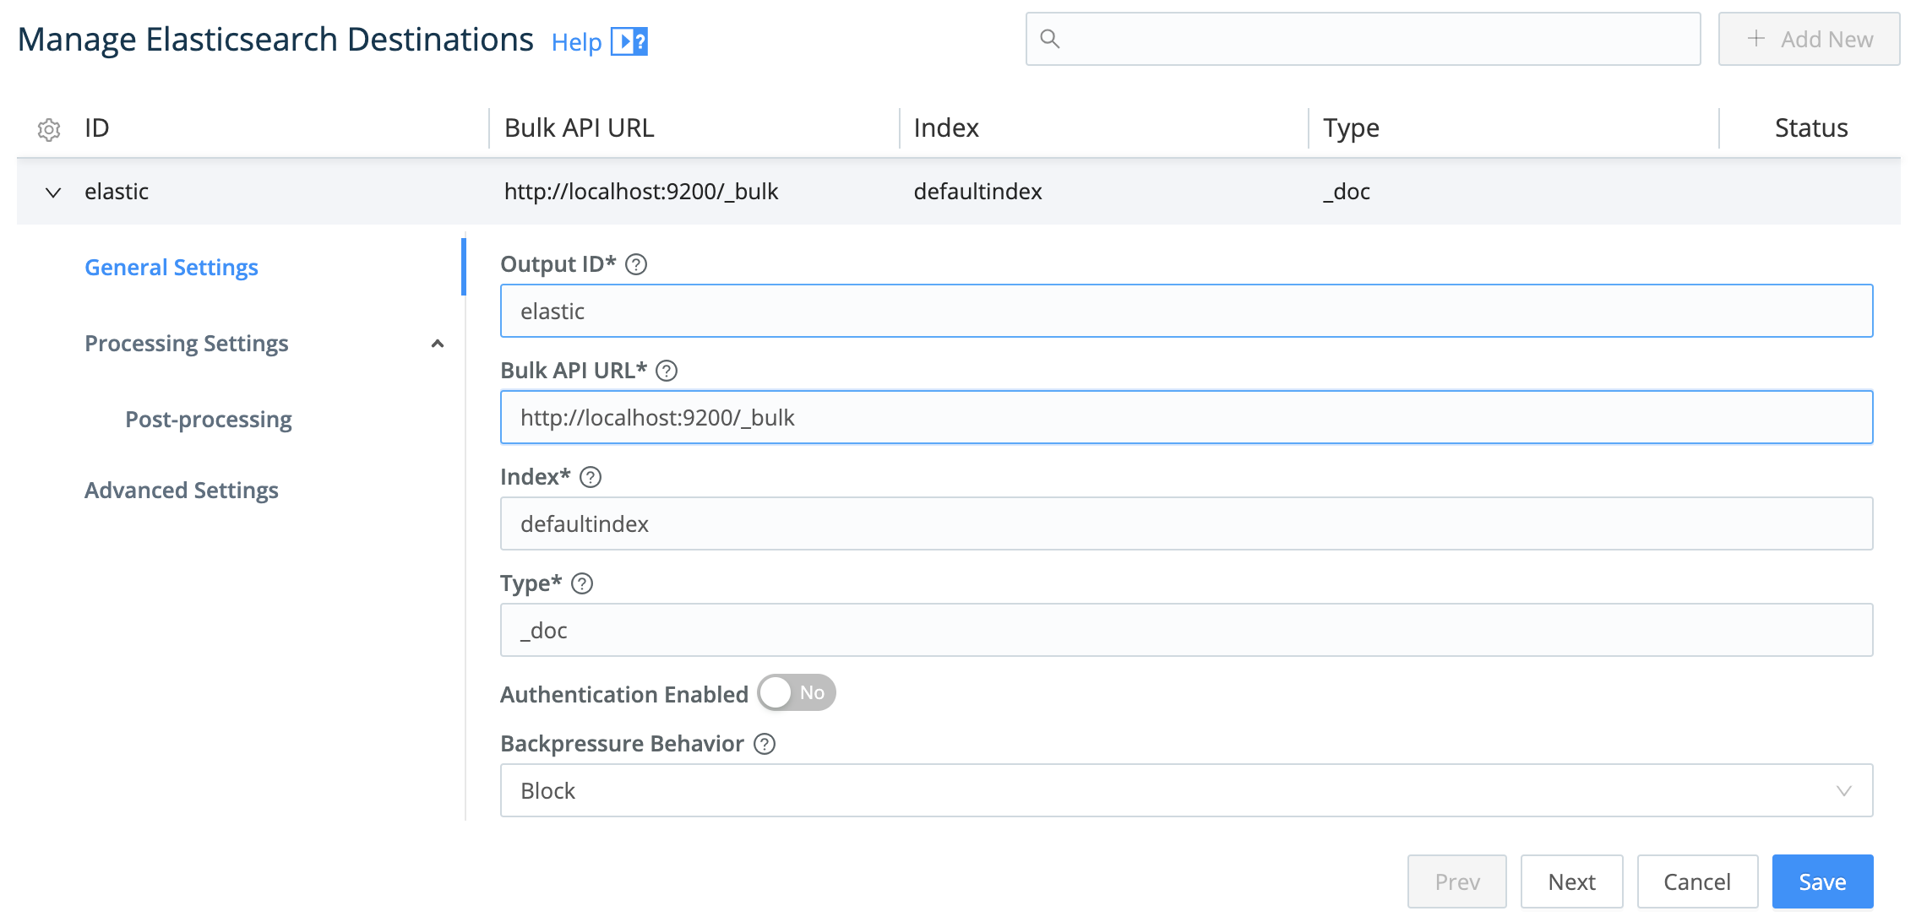Click the Bulk API URL column header
1916x922 pixels.
tap(579, 127)
